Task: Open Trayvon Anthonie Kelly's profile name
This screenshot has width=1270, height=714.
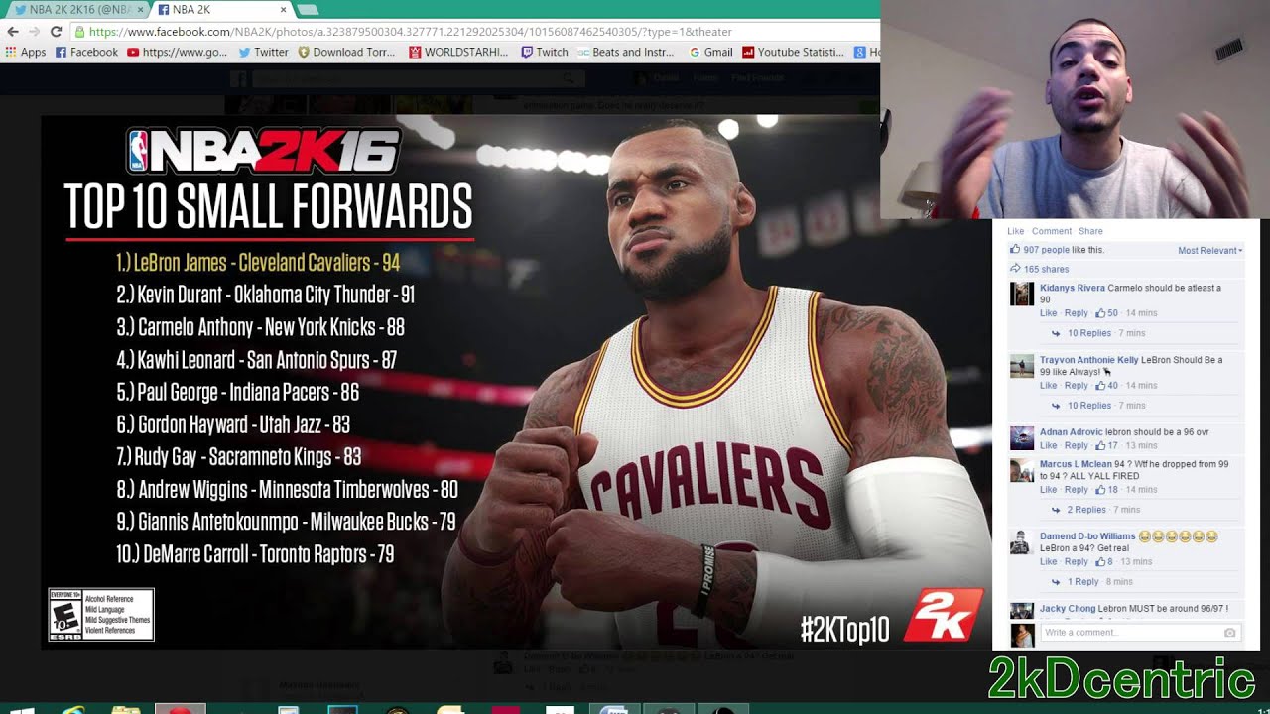Action: pyautogui.click(x=1088, y=361)
